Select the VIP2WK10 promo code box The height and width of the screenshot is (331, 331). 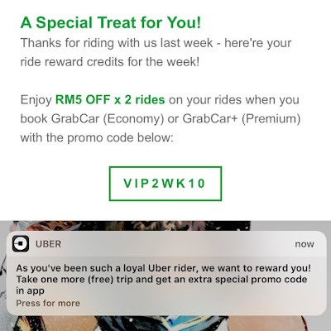pos(165,184)
